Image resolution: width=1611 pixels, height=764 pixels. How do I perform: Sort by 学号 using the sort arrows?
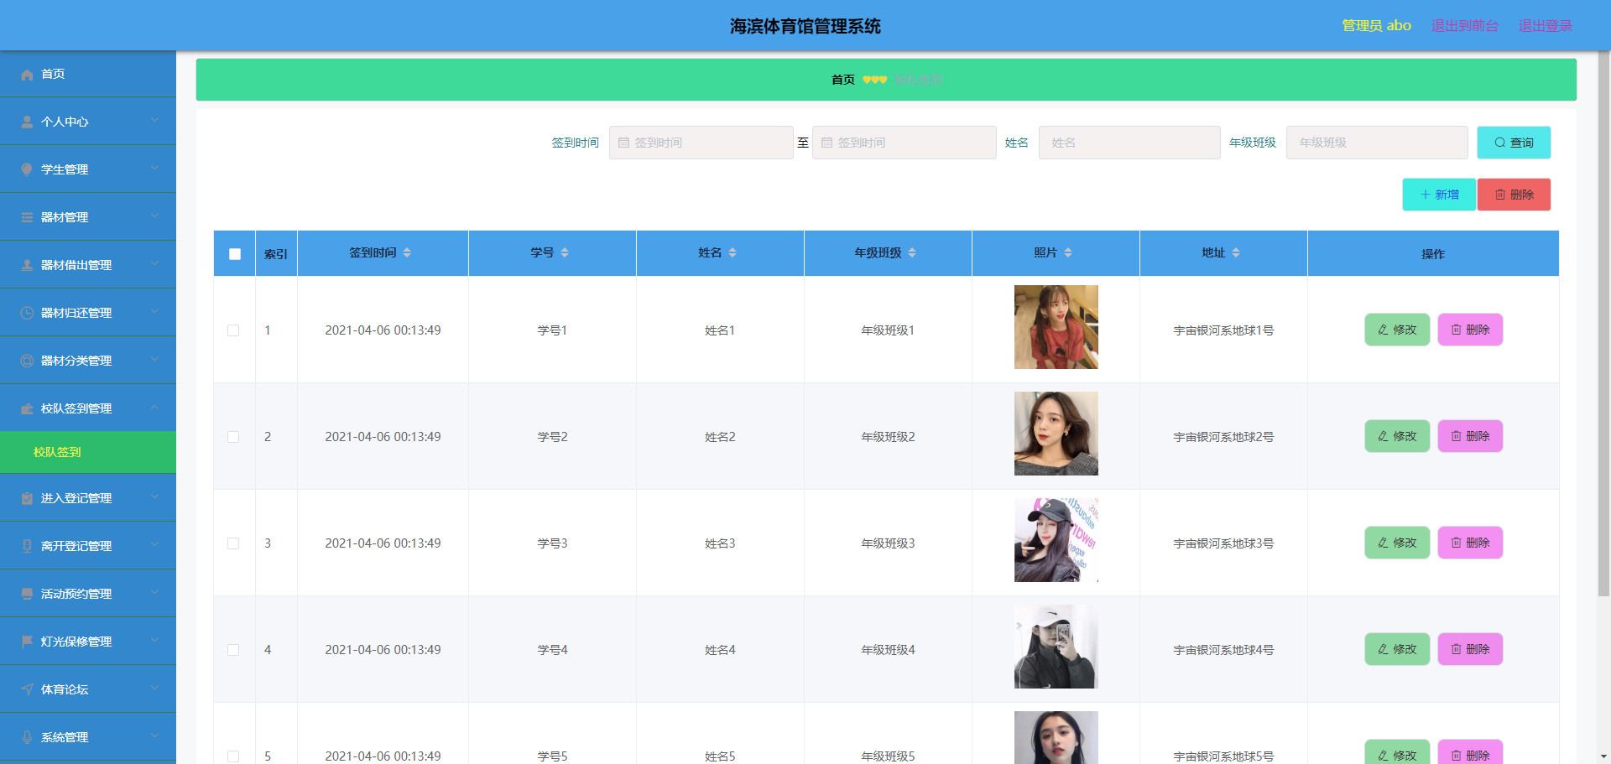coord(565,252)
